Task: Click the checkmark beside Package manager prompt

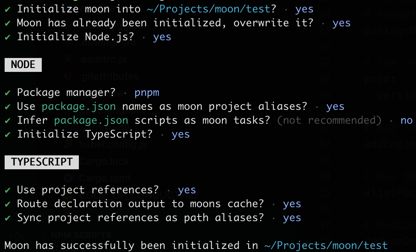Action: 8,93
